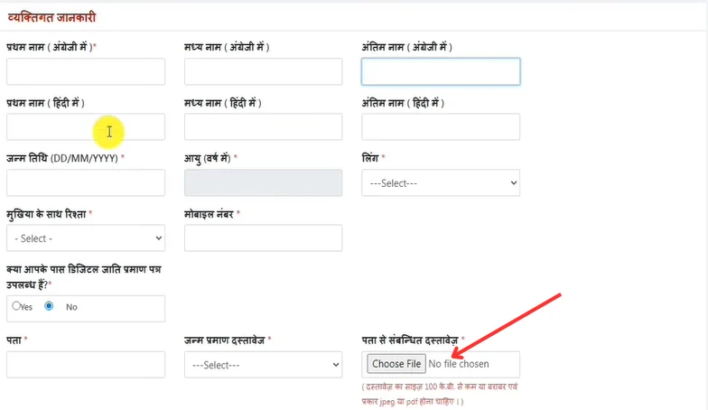708x410 pixels.
Task: Open the जन्म प्रमाण दस्तावेज़ dropdown
Action: tap(263, 364)
